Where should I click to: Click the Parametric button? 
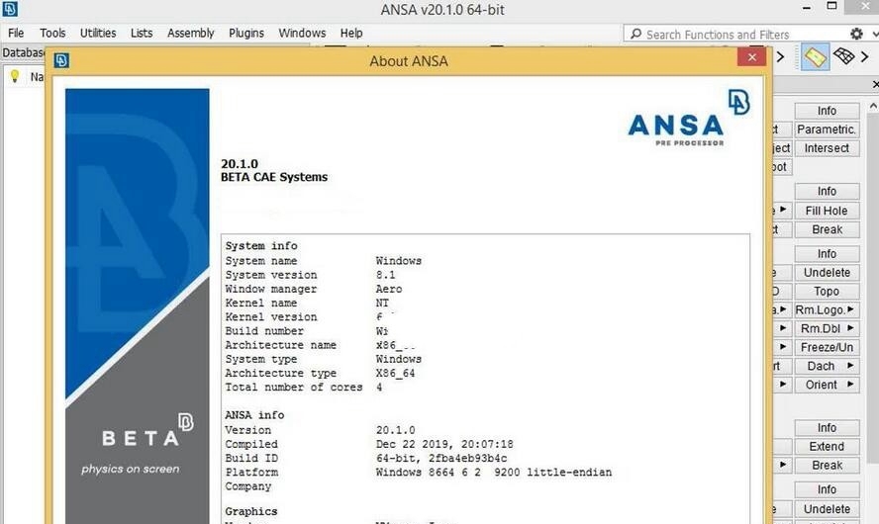click(x=827, y=130)
